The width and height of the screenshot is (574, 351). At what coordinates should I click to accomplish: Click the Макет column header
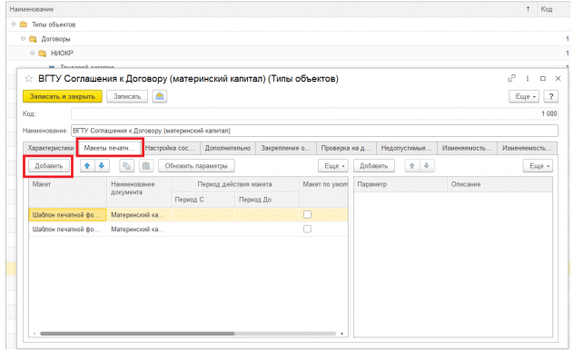[x=67, y=192]
